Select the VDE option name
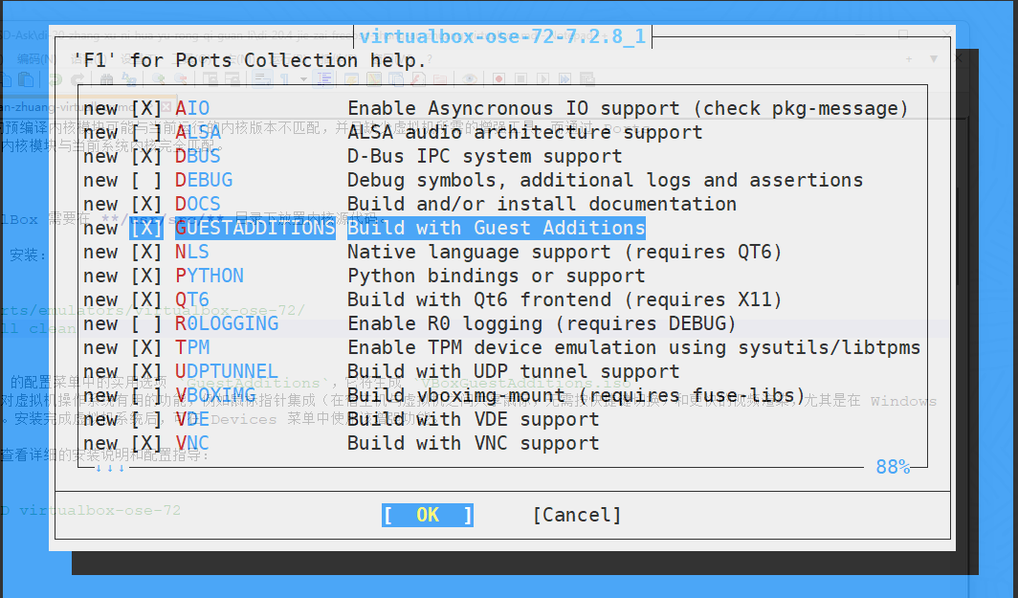Image resolution: width=1018 pixels, height=598 pixels. point(192,420)
